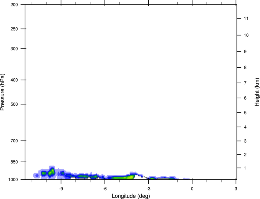Screen dimensions: 260x199
Task: Click the 500 pressure tick label
Action: [14, 104]
